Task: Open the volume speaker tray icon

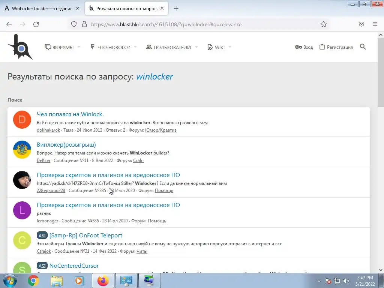Action: point(346,281)
